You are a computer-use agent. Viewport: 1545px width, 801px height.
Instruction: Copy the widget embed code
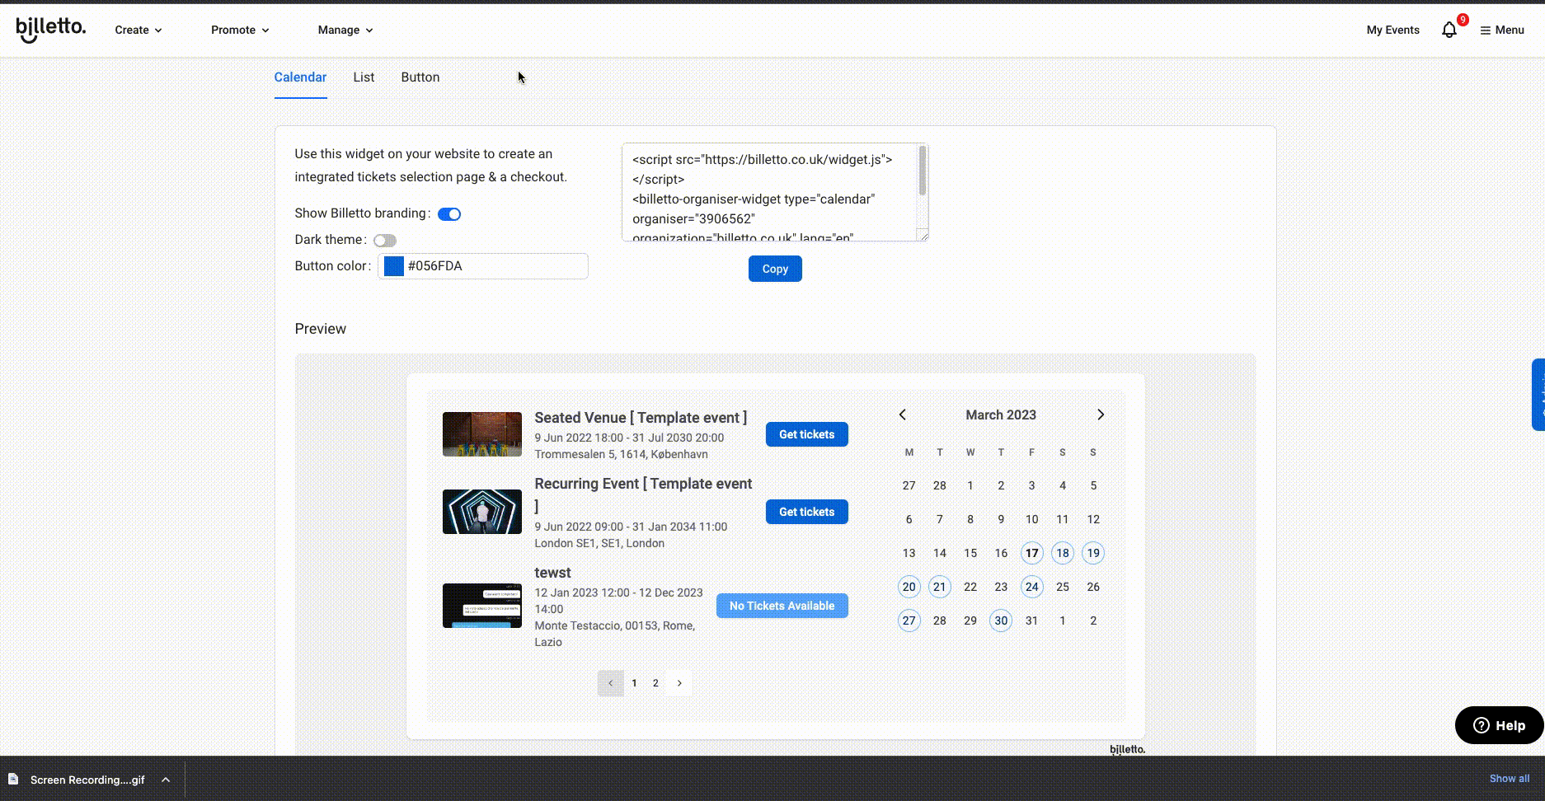pos(775,269)
